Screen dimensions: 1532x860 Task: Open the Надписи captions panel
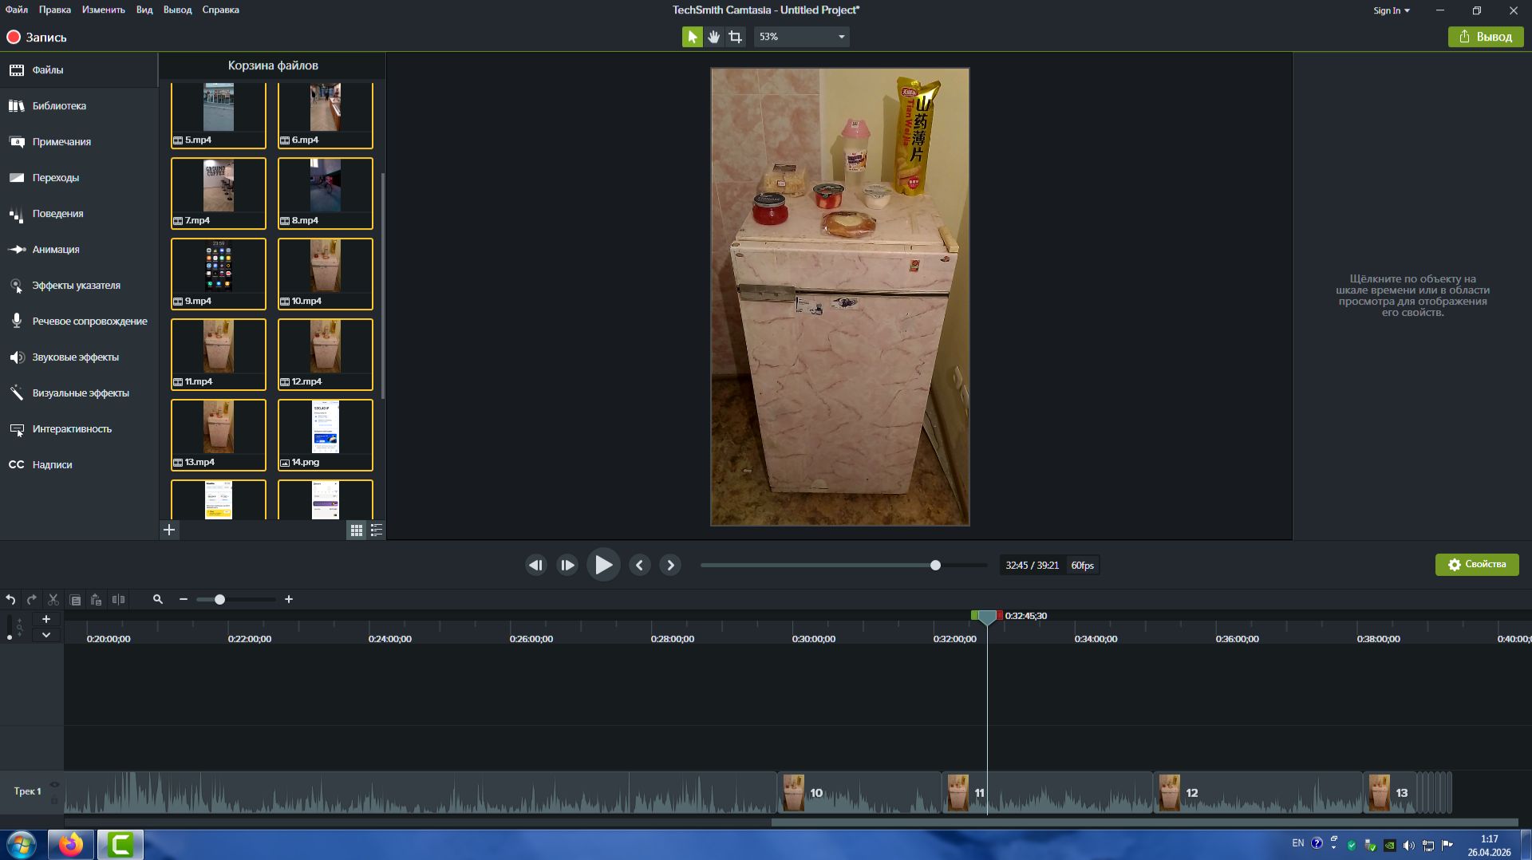click(x=79, y=465)
